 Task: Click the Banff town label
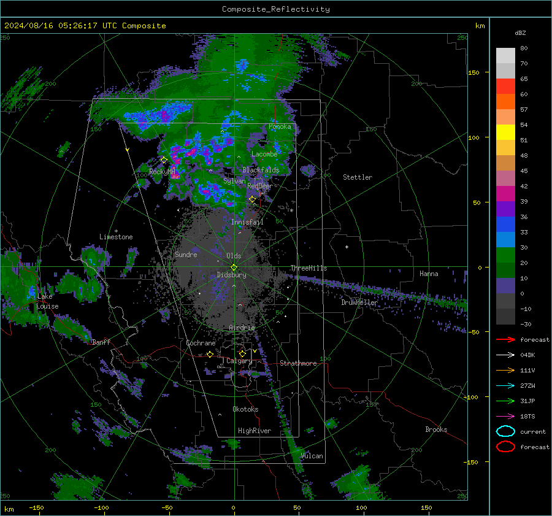[101, 342]
